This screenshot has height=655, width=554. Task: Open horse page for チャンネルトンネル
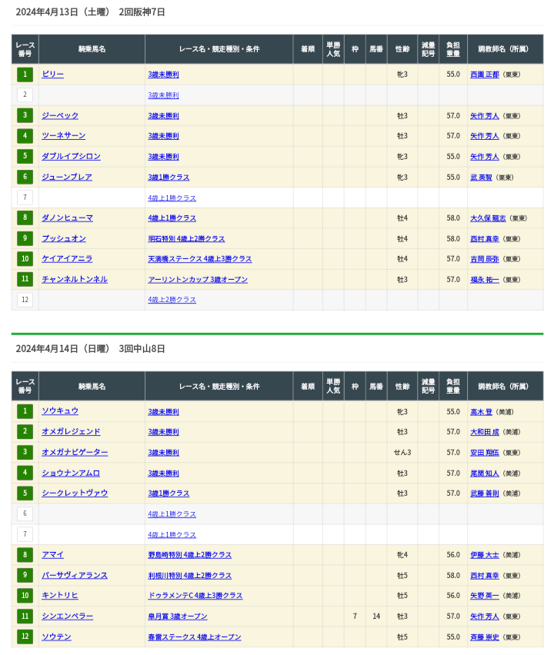(74, 280)
